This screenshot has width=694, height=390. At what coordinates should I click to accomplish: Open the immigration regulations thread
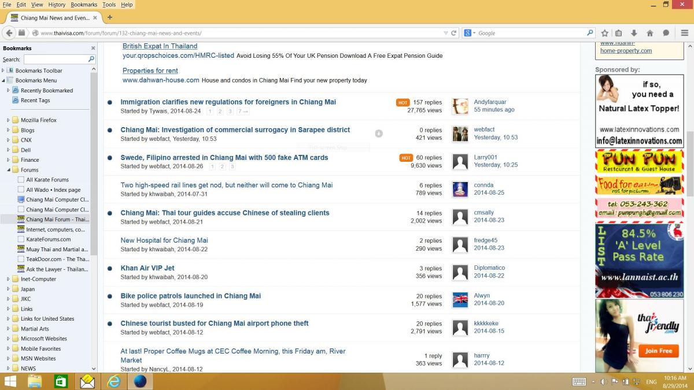[228, 102]
